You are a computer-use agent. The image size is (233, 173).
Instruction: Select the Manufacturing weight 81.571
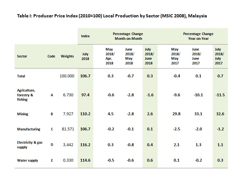(67, 129)
